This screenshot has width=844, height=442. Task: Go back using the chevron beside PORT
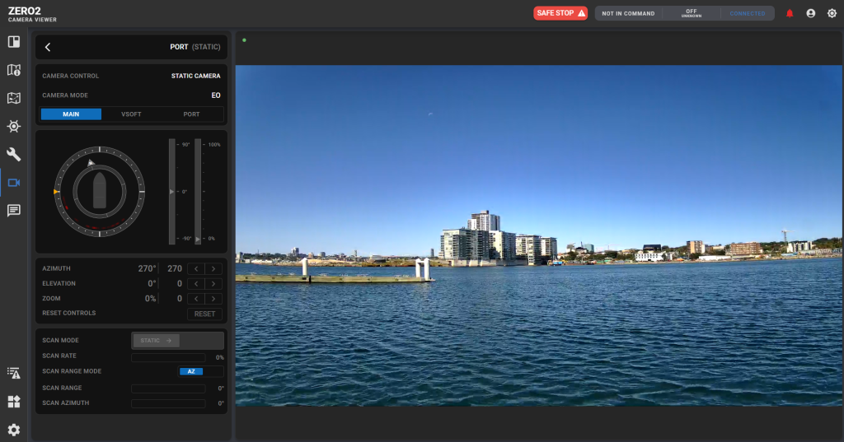click(x=48, y=48)
